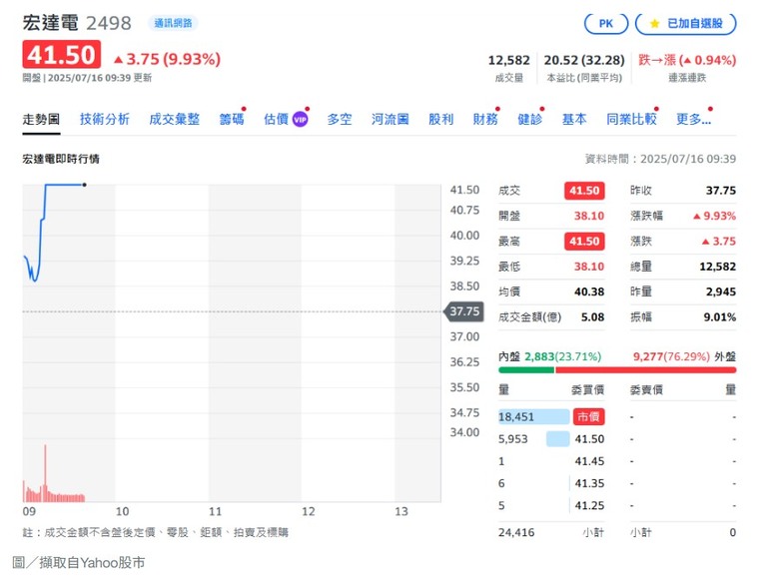Open the 籌碼 tab

(232, 119)
